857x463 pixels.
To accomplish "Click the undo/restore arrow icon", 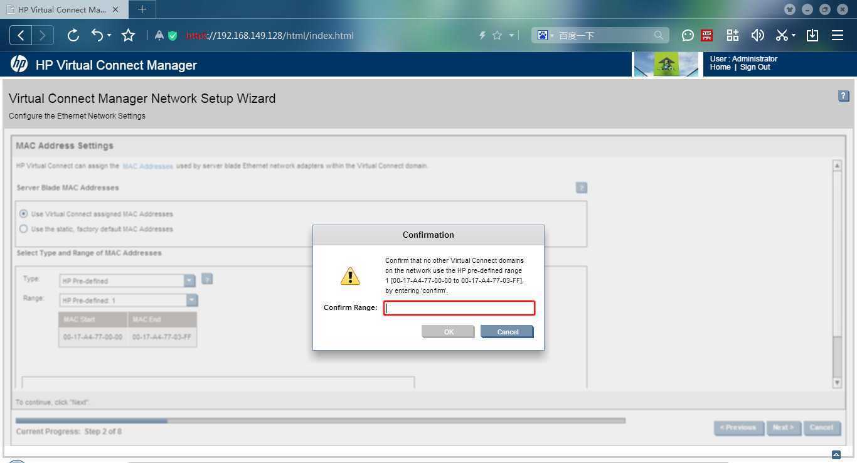I will [97, 35].
